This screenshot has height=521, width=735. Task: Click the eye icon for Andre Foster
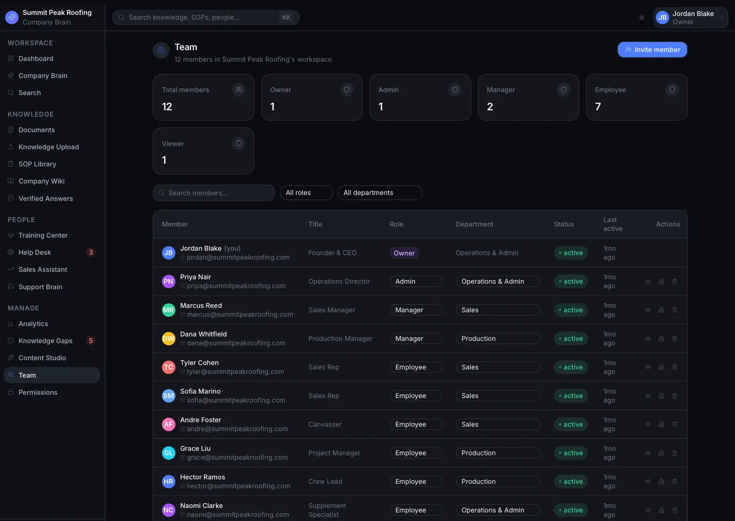pos(648,424)
